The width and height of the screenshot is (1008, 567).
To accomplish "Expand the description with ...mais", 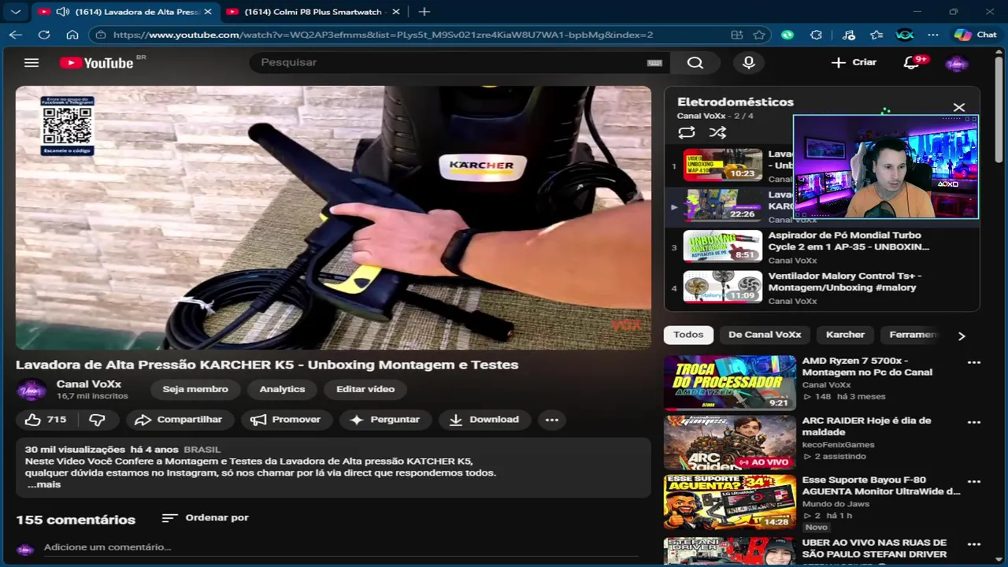I will click(44, 484).
